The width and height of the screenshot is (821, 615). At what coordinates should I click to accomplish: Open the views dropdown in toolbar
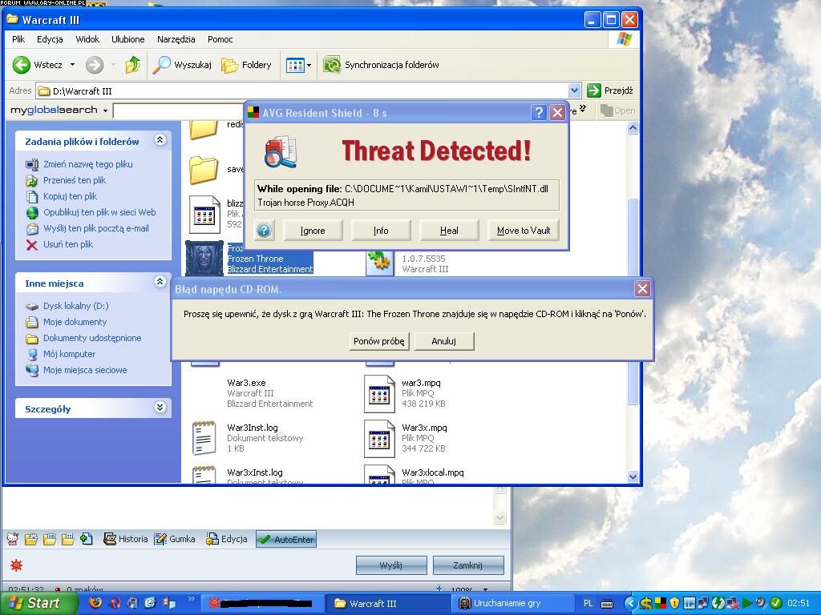(x=309, y=65)
